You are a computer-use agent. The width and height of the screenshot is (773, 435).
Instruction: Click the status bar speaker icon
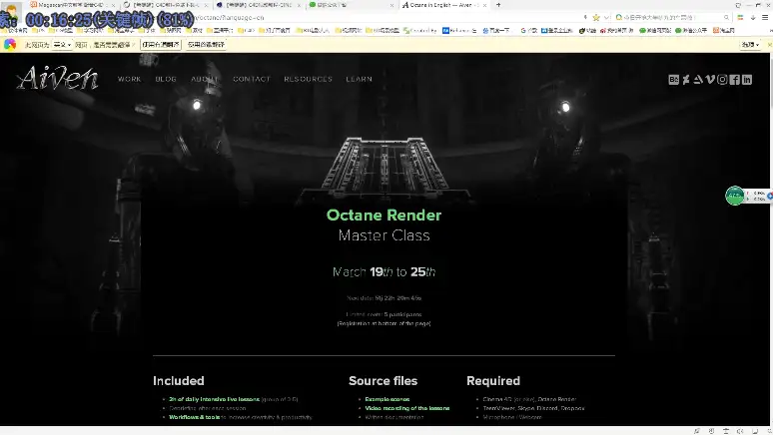click(x=740, y=431)
